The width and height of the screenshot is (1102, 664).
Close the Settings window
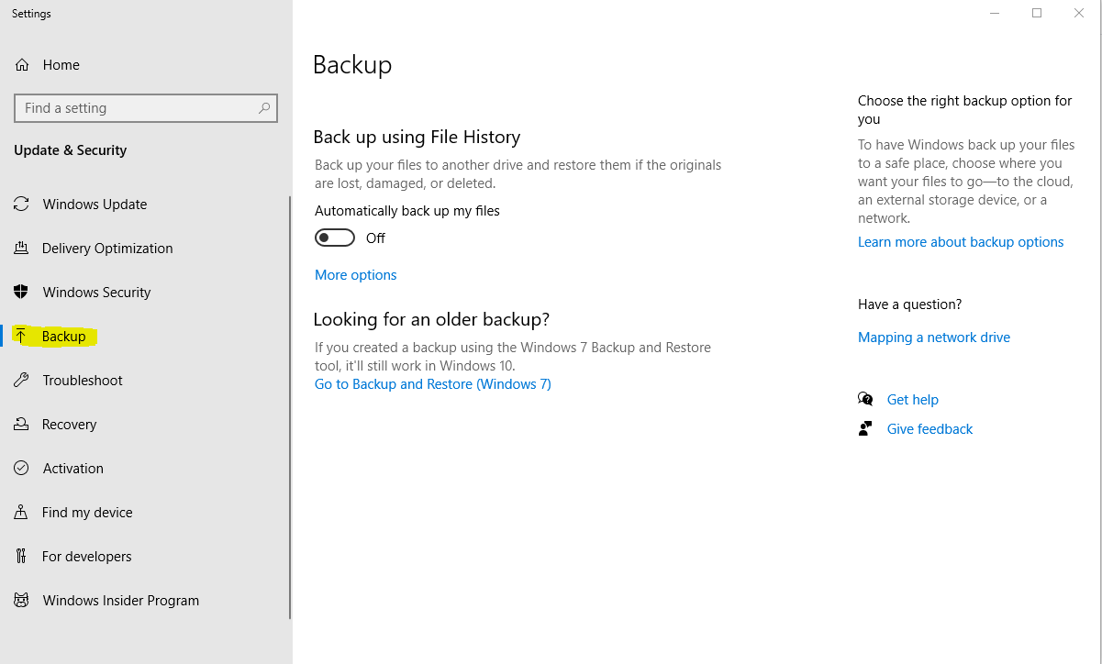click(x=1079, y=13)
